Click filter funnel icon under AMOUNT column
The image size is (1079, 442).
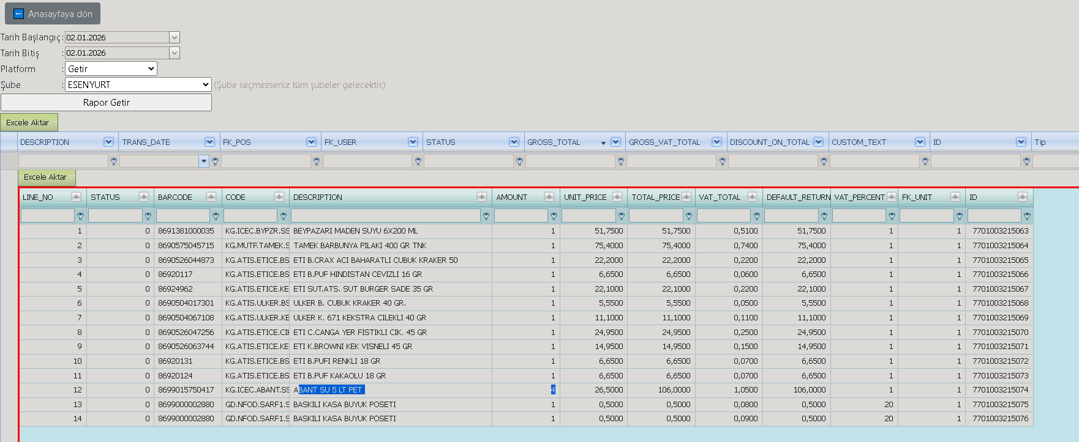[x=554, y=216]
